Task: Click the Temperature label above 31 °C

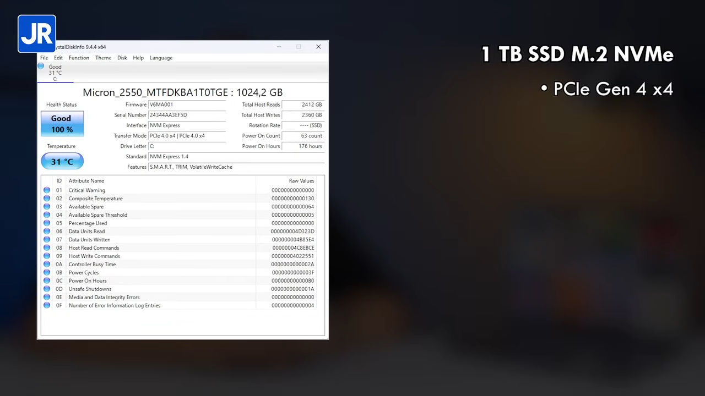Action: (x=61, y=146)
